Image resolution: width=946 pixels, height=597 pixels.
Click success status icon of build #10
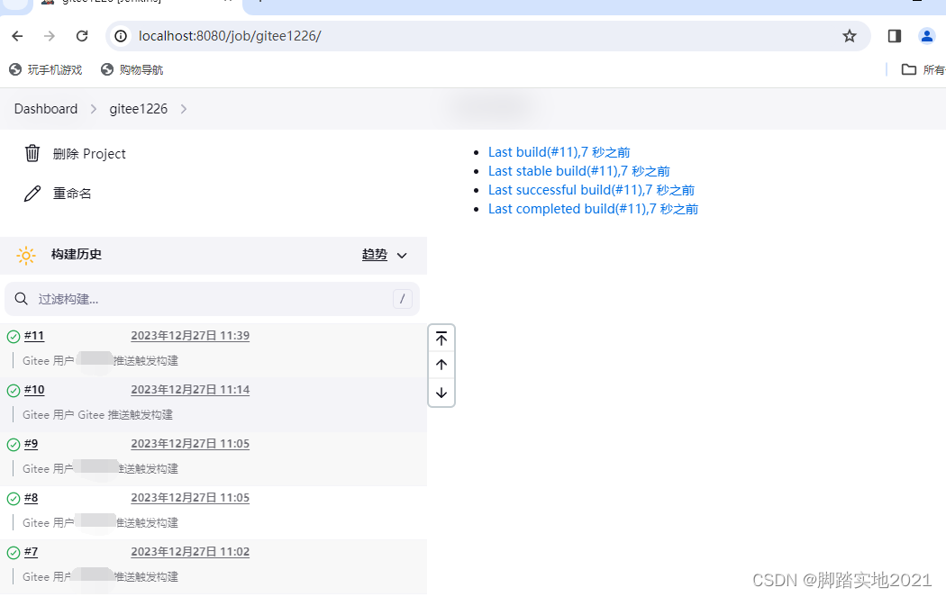point(14,391)
